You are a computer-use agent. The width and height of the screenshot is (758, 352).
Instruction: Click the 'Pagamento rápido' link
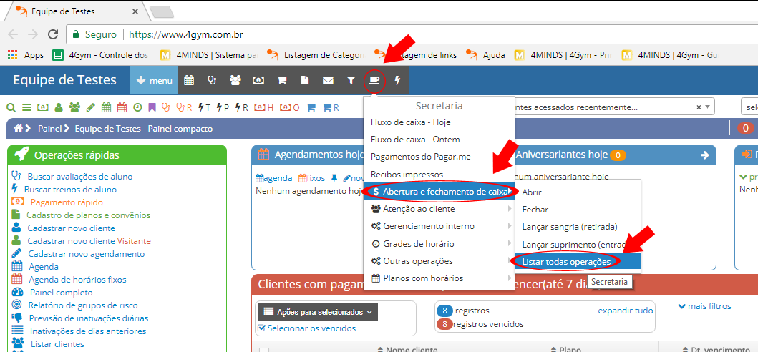67,202
